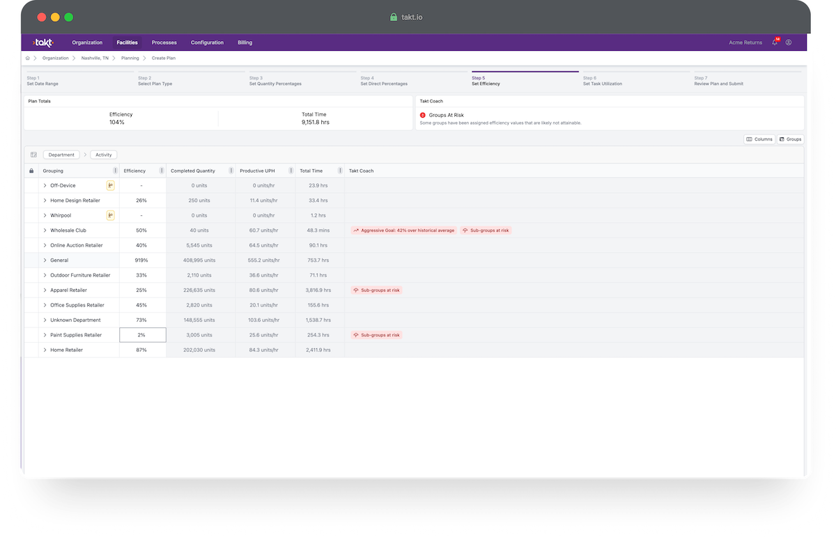Screen dimensions: 836x537
Task: Click Home Retailer efficiency cell 87%
Action: click(143, 350)
